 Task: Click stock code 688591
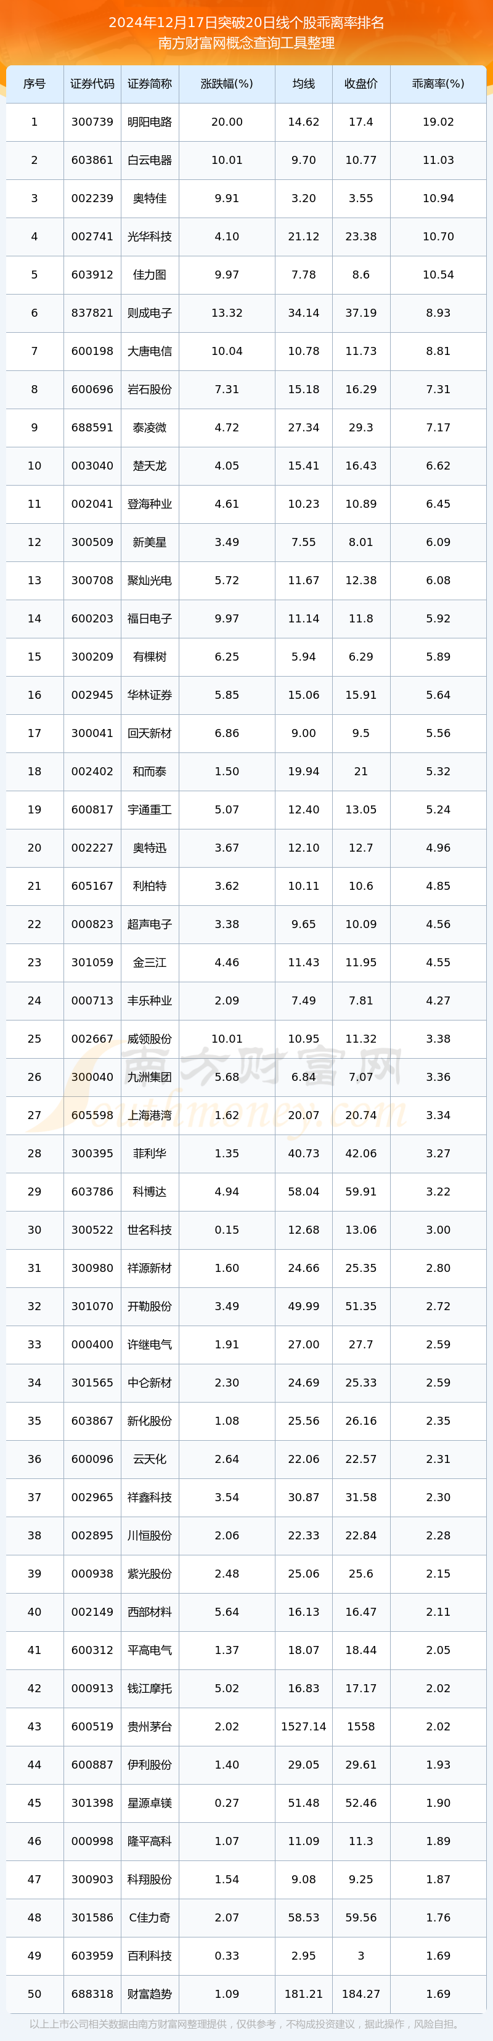point(92,428)
